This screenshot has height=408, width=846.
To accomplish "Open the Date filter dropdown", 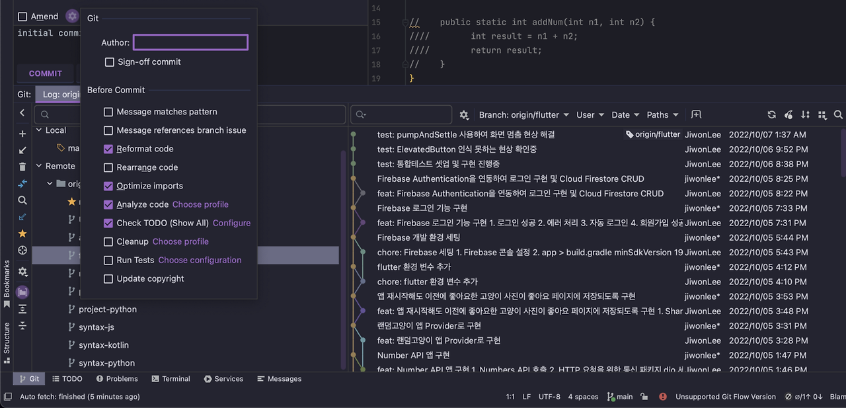I will coord(625,114).
